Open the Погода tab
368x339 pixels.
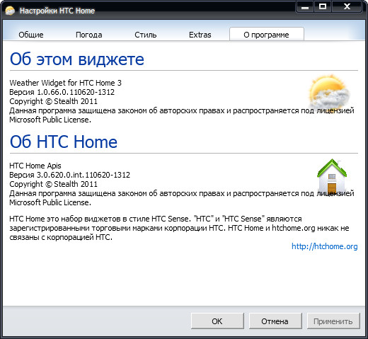click(89, 35)
